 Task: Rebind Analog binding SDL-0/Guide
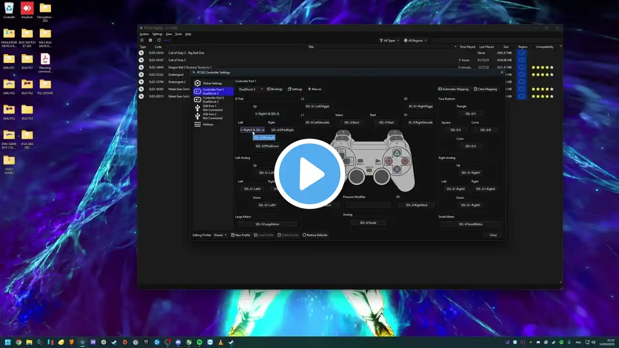[368, 223]
